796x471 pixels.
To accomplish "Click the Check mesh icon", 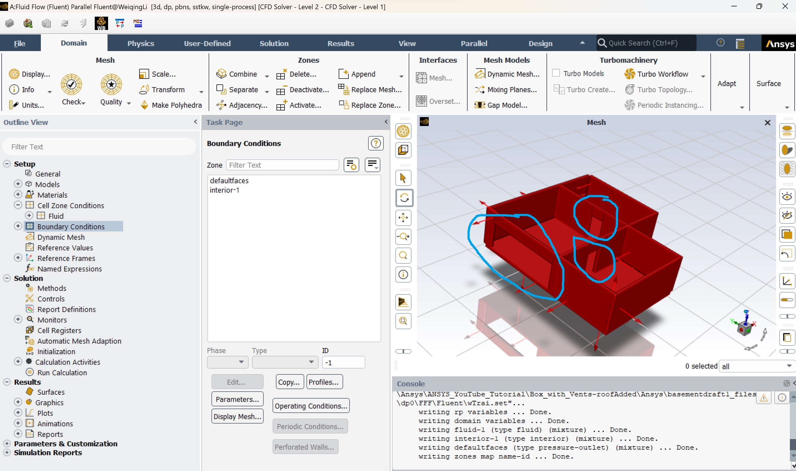I will coord(71,84).
